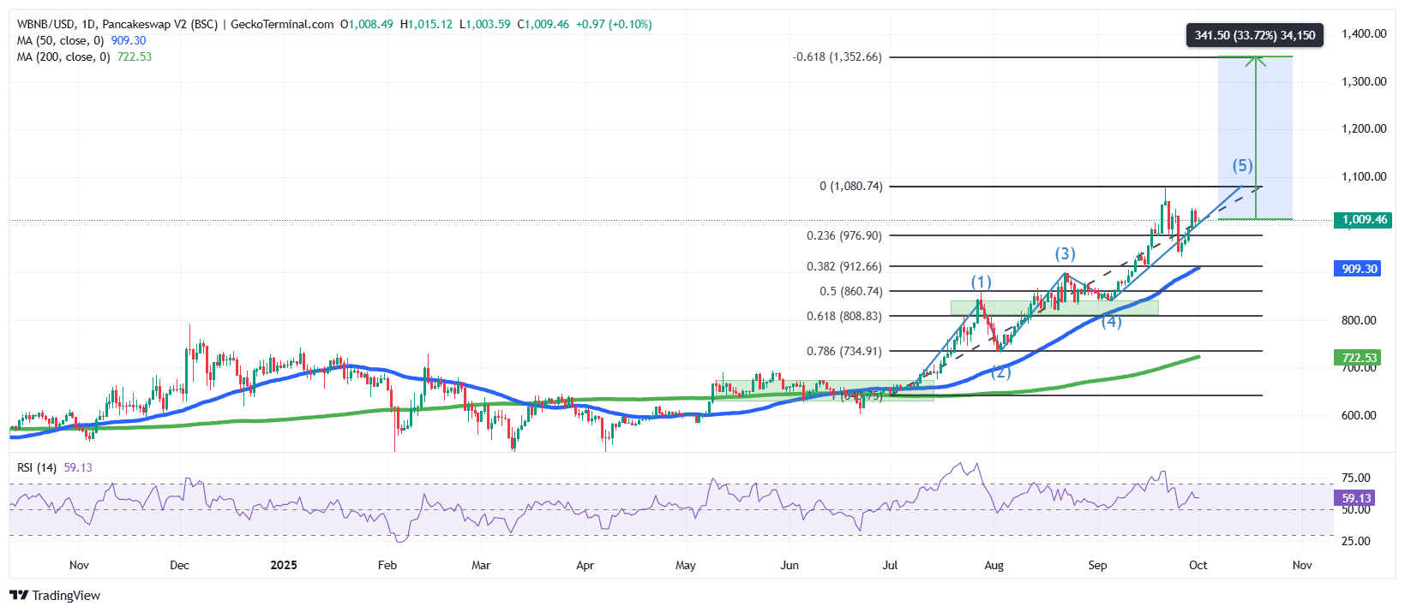Click the 341.50 (33.72%) measurement tooltip
Viewport: 1405px width, 612px height.
pos(1254,35)
